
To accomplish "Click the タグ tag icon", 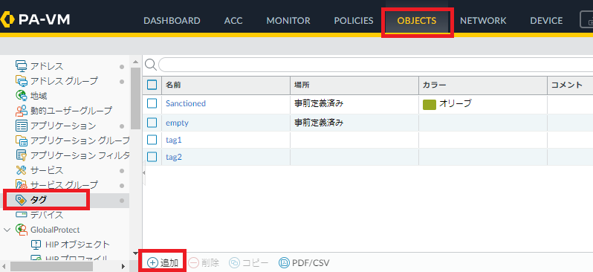I will 22,200.
